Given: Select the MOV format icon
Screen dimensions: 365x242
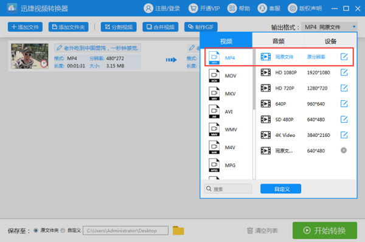Looking at the screenshot, I should 214,75.
